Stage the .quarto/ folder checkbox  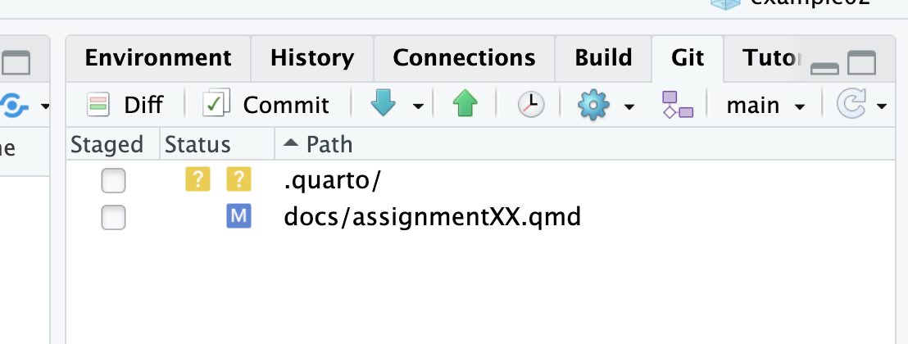pos(113,181)
